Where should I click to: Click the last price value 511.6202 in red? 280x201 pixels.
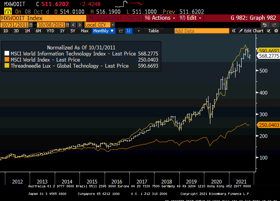[55, 4]
